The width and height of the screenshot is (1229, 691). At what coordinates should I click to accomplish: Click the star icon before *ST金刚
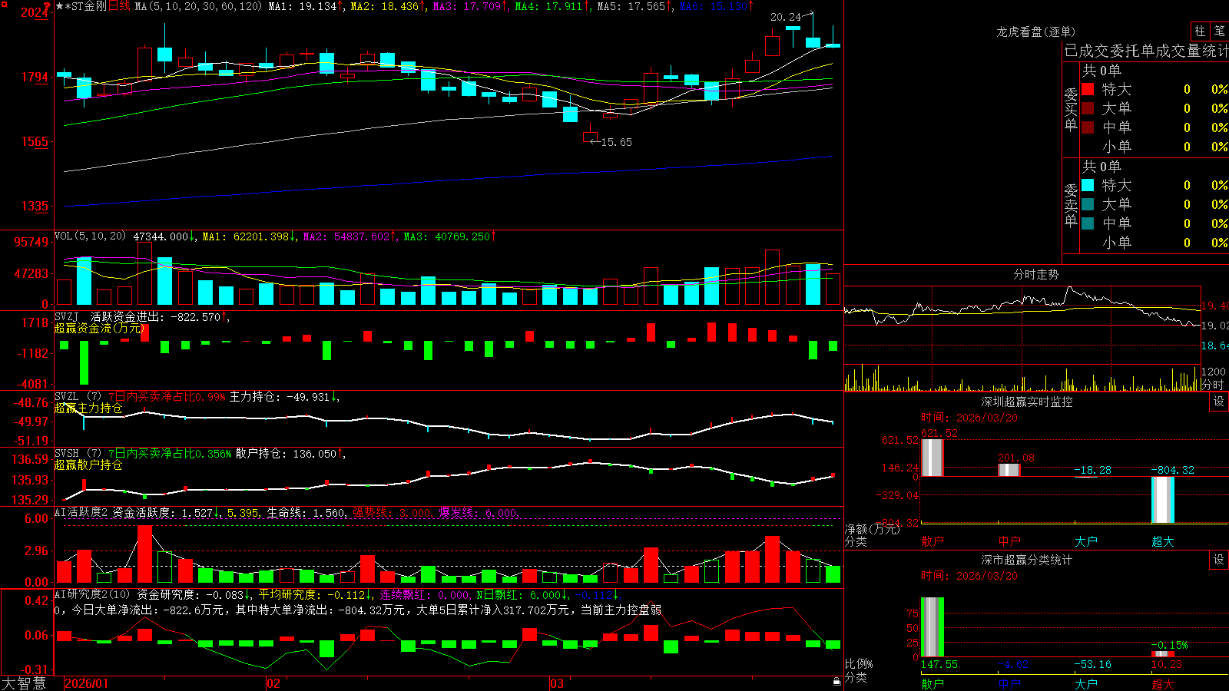[x=59, y=6]
